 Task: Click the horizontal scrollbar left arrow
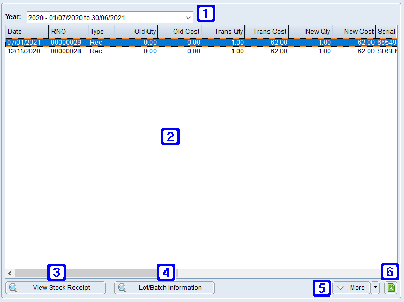[10, 273]
